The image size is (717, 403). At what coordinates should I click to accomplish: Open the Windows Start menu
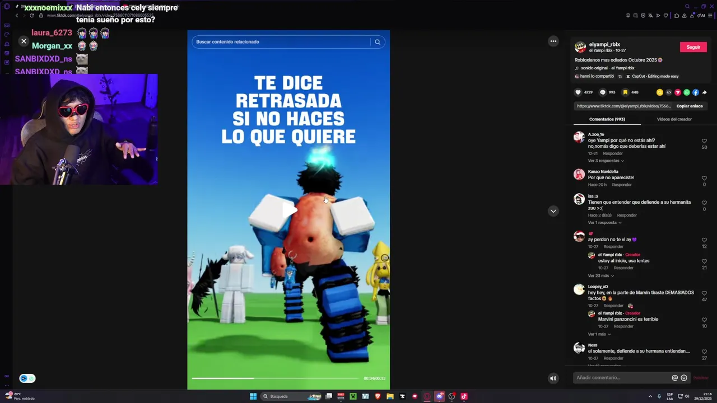click(253, 396)
